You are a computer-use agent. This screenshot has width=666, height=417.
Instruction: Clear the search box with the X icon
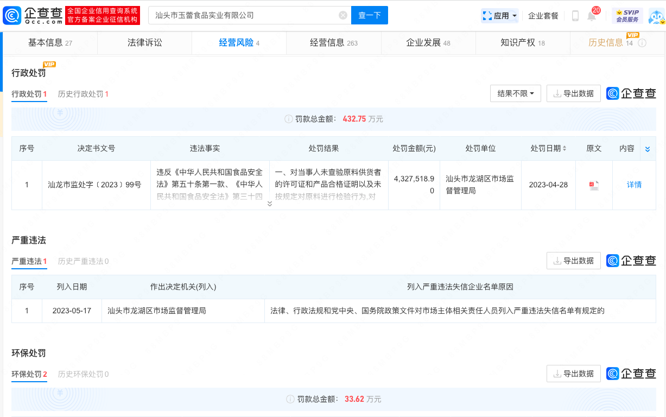click(343, 15)
